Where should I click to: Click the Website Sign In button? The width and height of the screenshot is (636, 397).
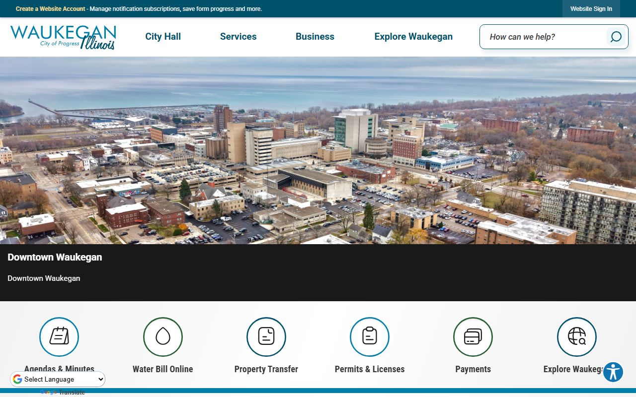(x=591, y=9)
